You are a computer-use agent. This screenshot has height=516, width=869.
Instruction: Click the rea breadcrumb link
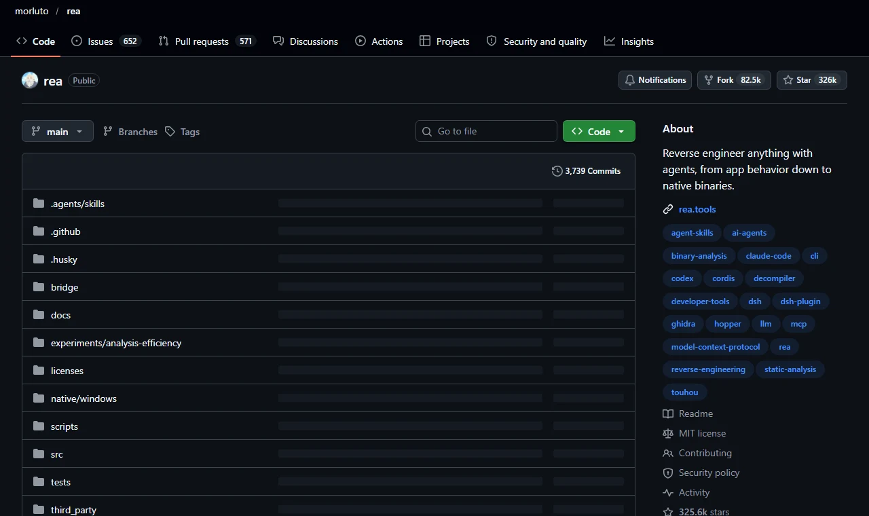coord(73,12)
